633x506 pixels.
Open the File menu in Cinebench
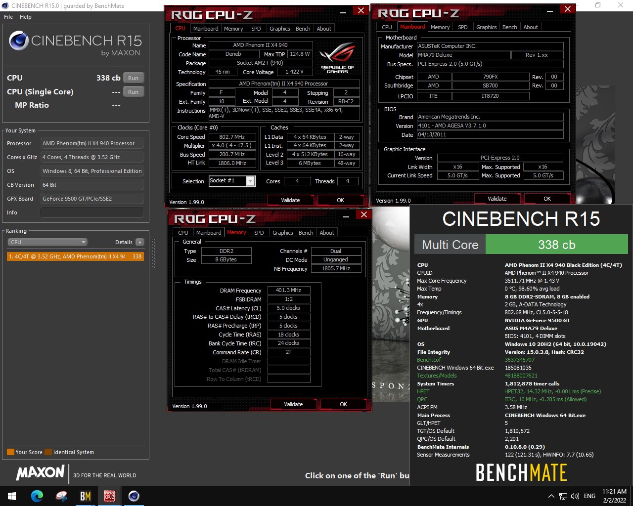8,17
